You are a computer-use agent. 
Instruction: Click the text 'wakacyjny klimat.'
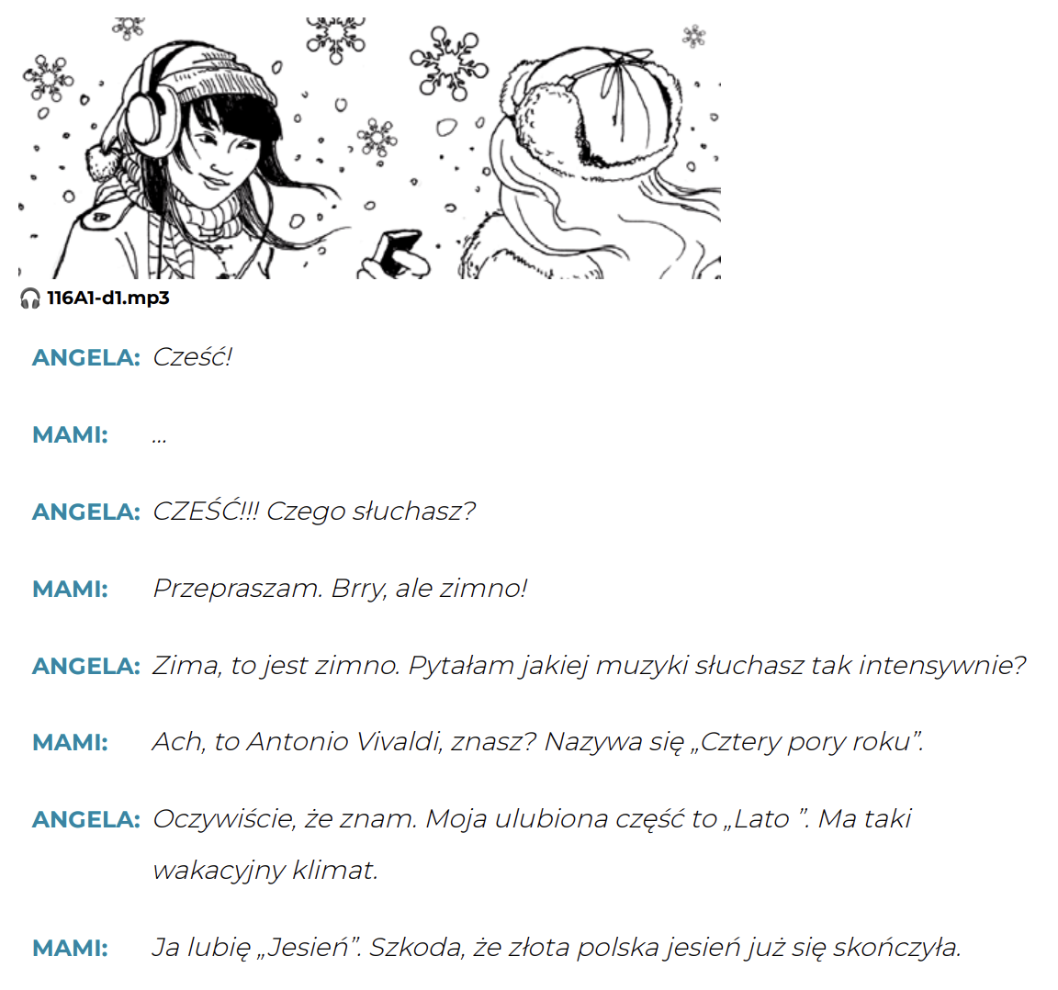[x=265, y=871]
